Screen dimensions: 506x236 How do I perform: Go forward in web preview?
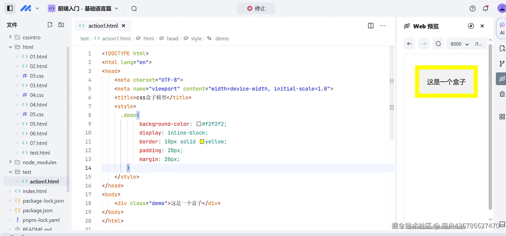click(x=424, y=44)
